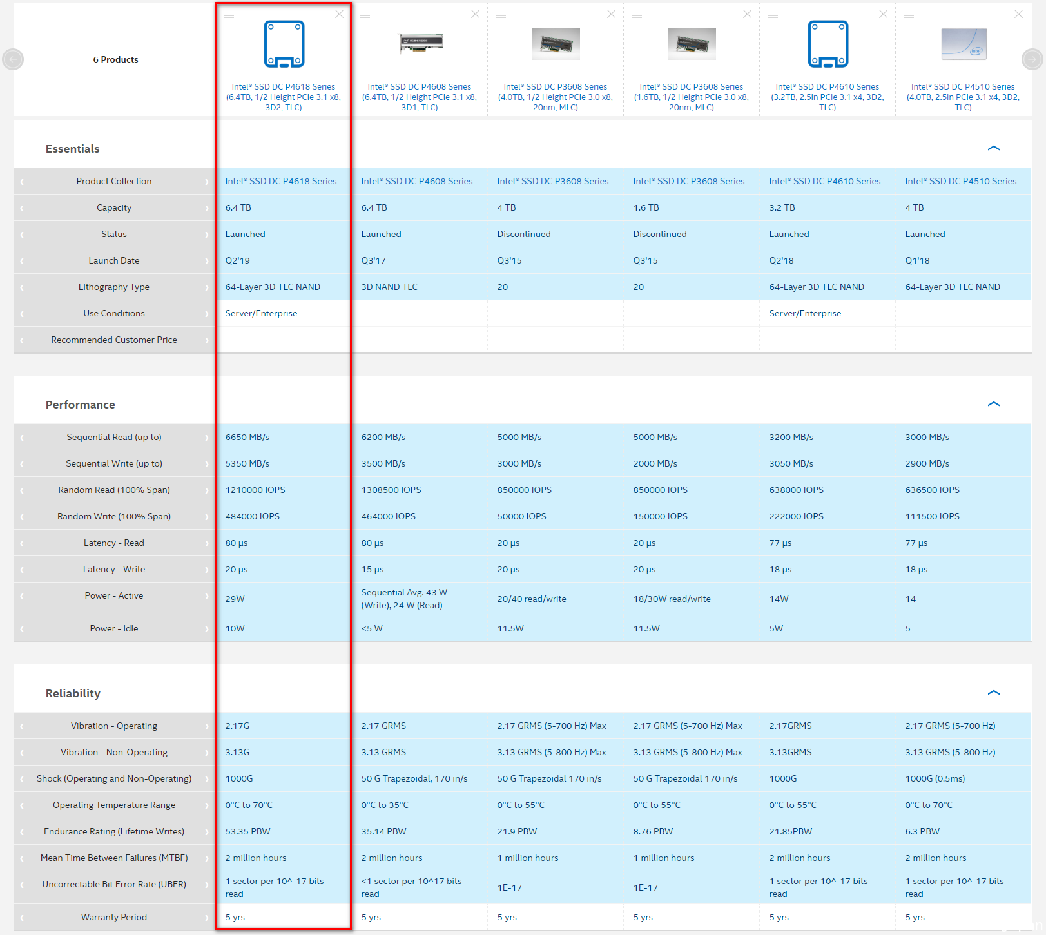Collapse the Essentials section
This screenshot has width=1046, height=935.
[x=994, y=148]
